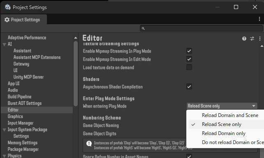Open Settings under Input System Package
The image size is (264, 158).
pyautogui.click(x=21, y=136)
